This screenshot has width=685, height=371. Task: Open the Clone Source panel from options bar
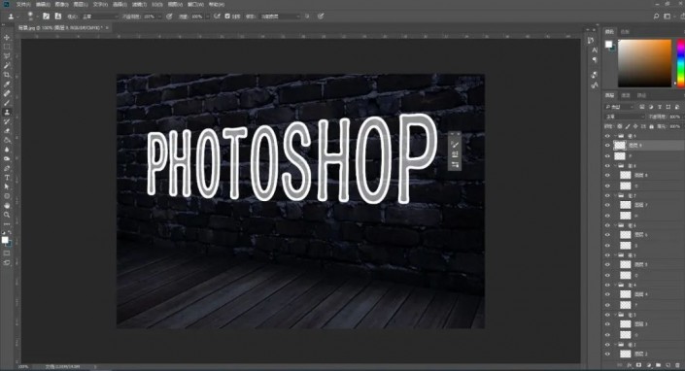tap(57, 17)
